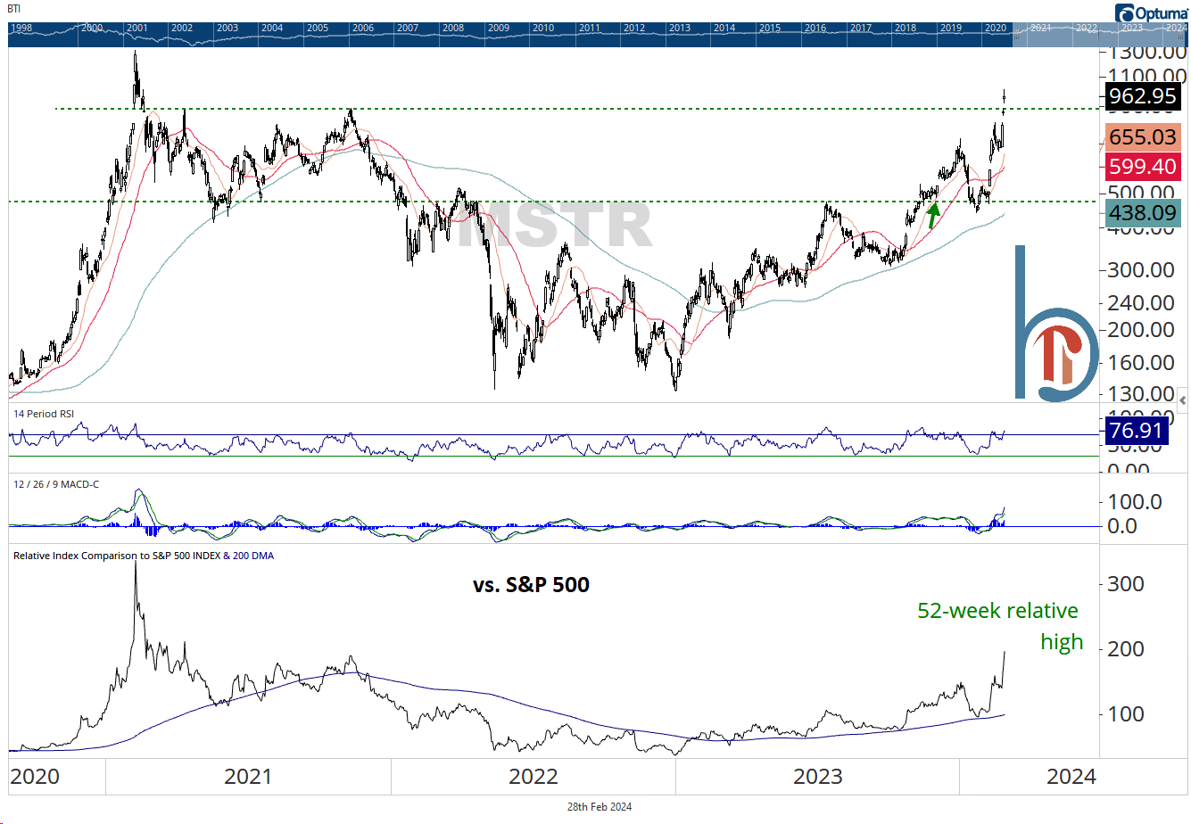
Task: Click the 28th Feb 2024 date stamp
Action: click(600, 807)
